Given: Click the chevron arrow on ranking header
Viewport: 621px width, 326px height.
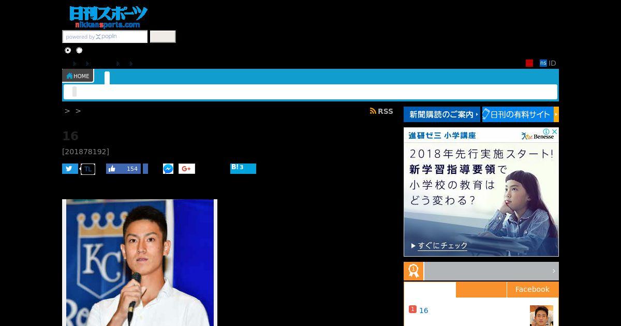Looking at the screenshot, I should [x=553, y=271].
